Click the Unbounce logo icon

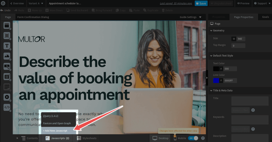coord(3,3)
